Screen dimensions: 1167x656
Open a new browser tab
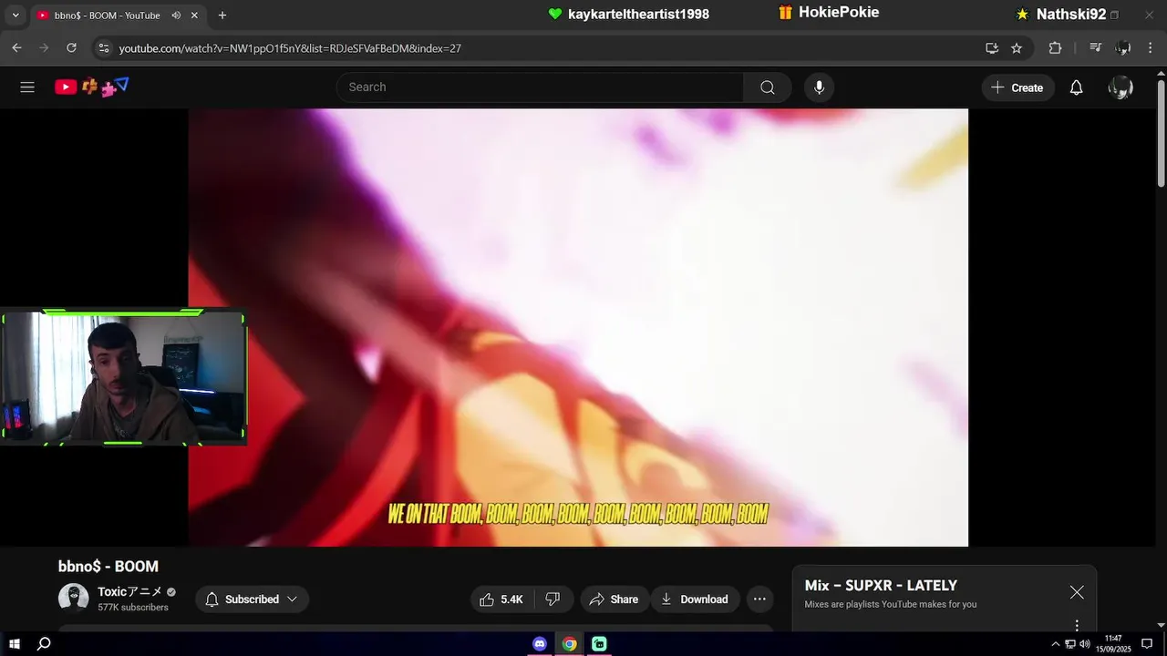(x=222, y=15)
